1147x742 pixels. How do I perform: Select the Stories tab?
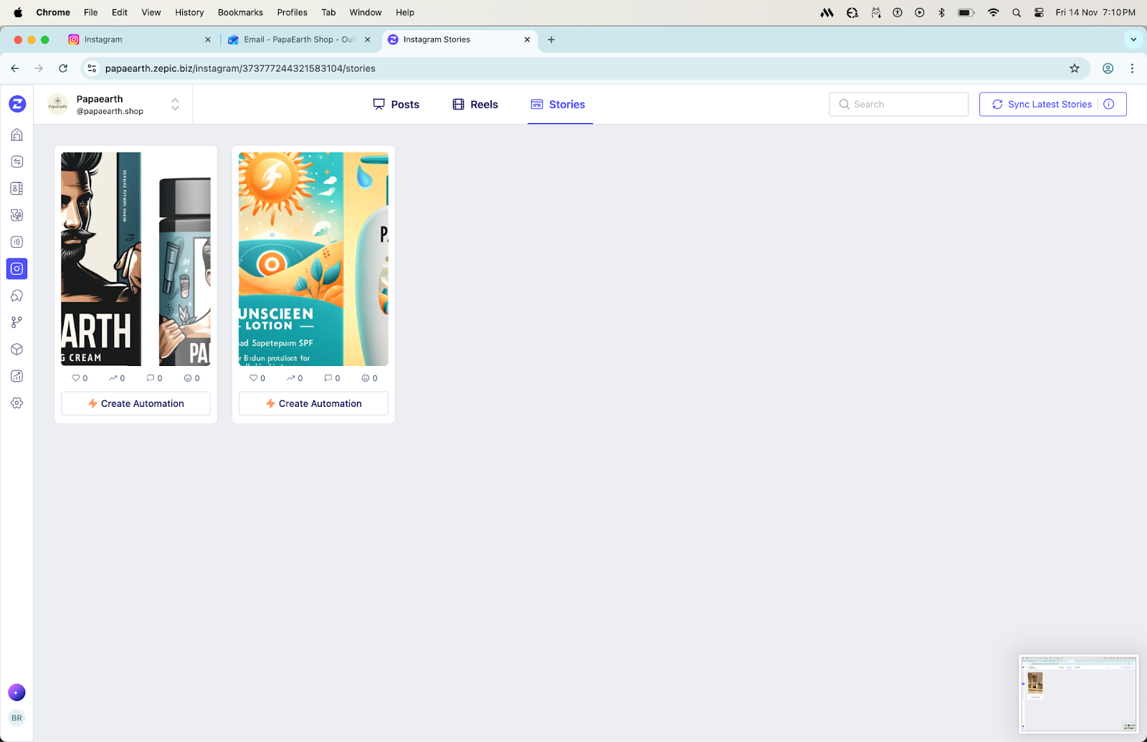[x=558, y=105]
